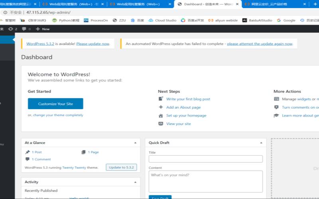This screenshot has height=199, width=319.
Task: Click the pin icon beside 1 Post
Action: tap(28, 152)
